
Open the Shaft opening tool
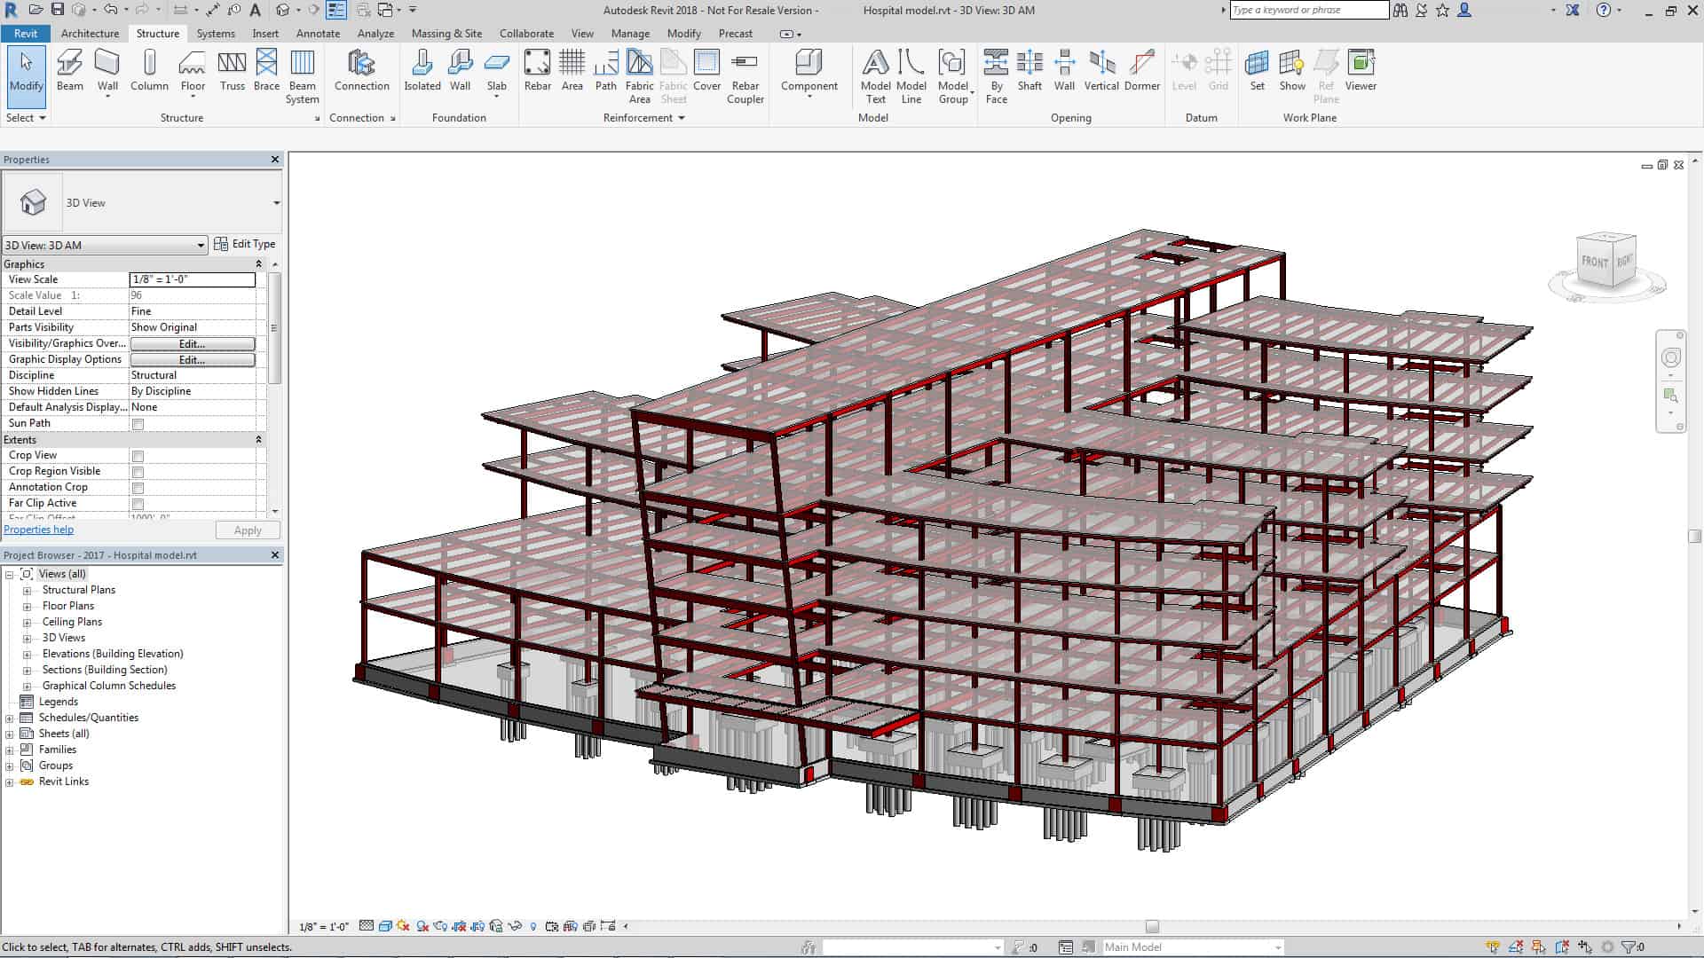[x=1029, y=71]
